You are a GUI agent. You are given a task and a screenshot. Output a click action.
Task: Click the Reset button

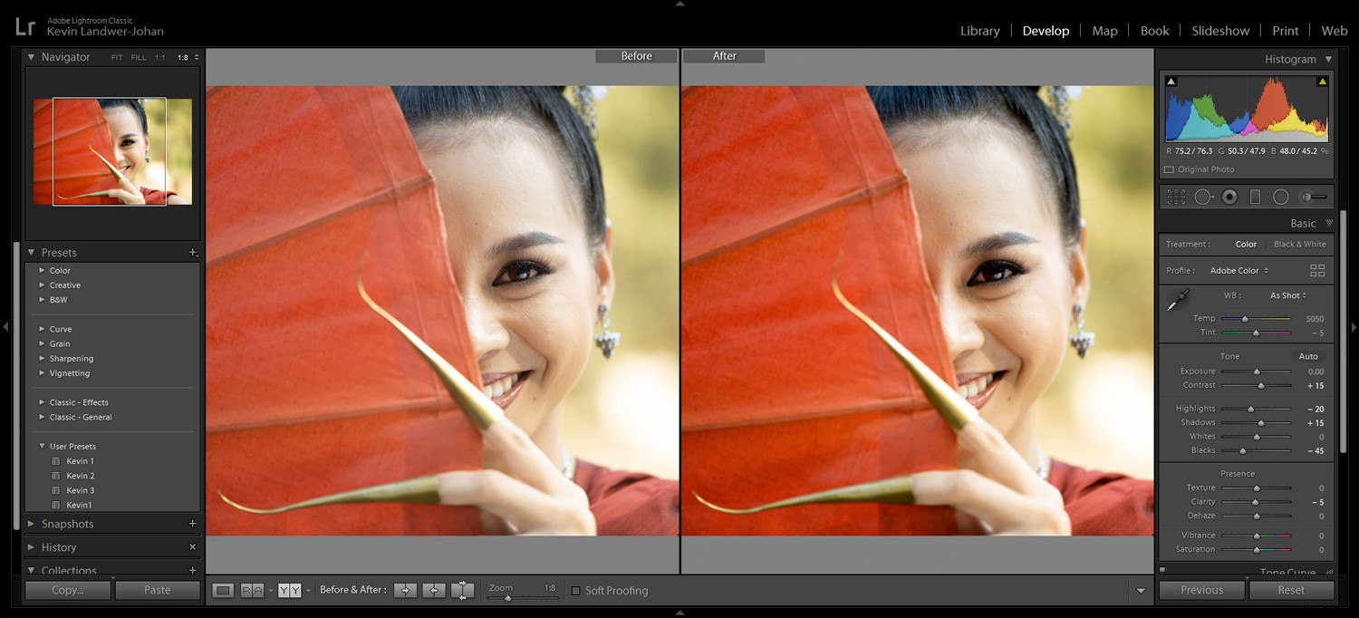click(1292, 590)
